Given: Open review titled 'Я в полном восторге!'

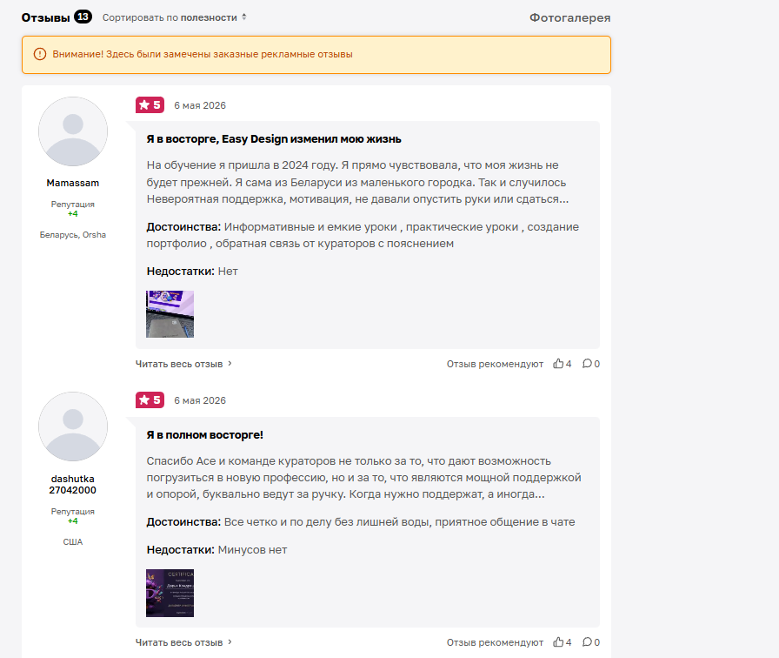Looking at the screenshot, I should [204, 435].
